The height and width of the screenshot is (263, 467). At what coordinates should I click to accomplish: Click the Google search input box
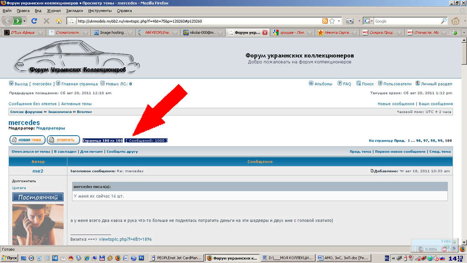(x=406, y=21)
